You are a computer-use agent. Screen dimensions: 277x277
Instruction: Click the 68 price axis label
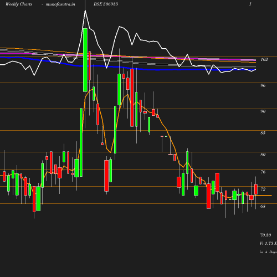pos(263,206)
